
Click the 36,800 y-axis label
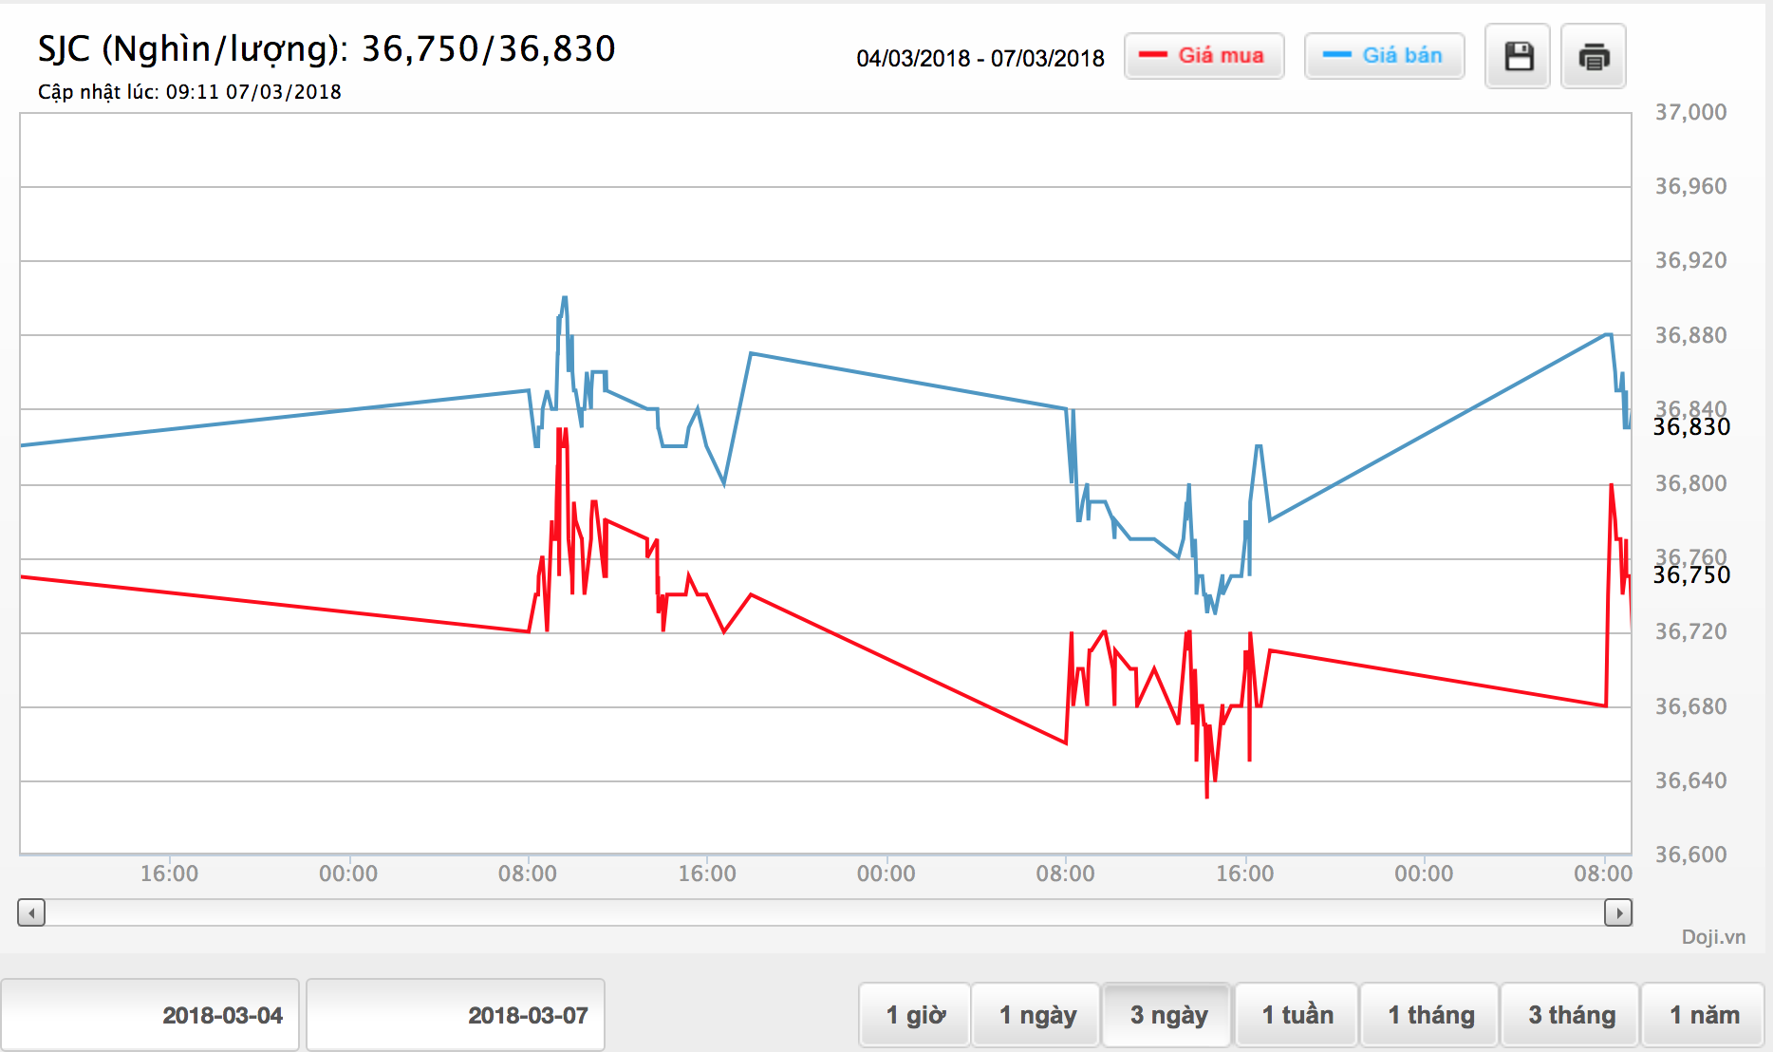1690,483
